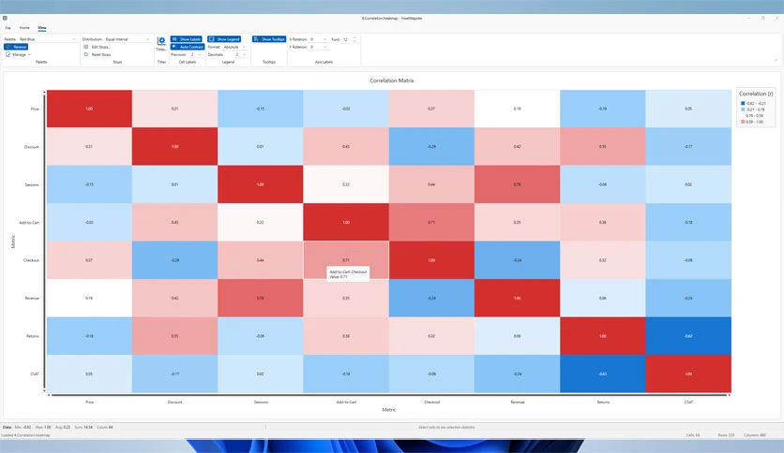Open the legend Decimals dropdown
This screenshot has height=453, width=784.
240,54
